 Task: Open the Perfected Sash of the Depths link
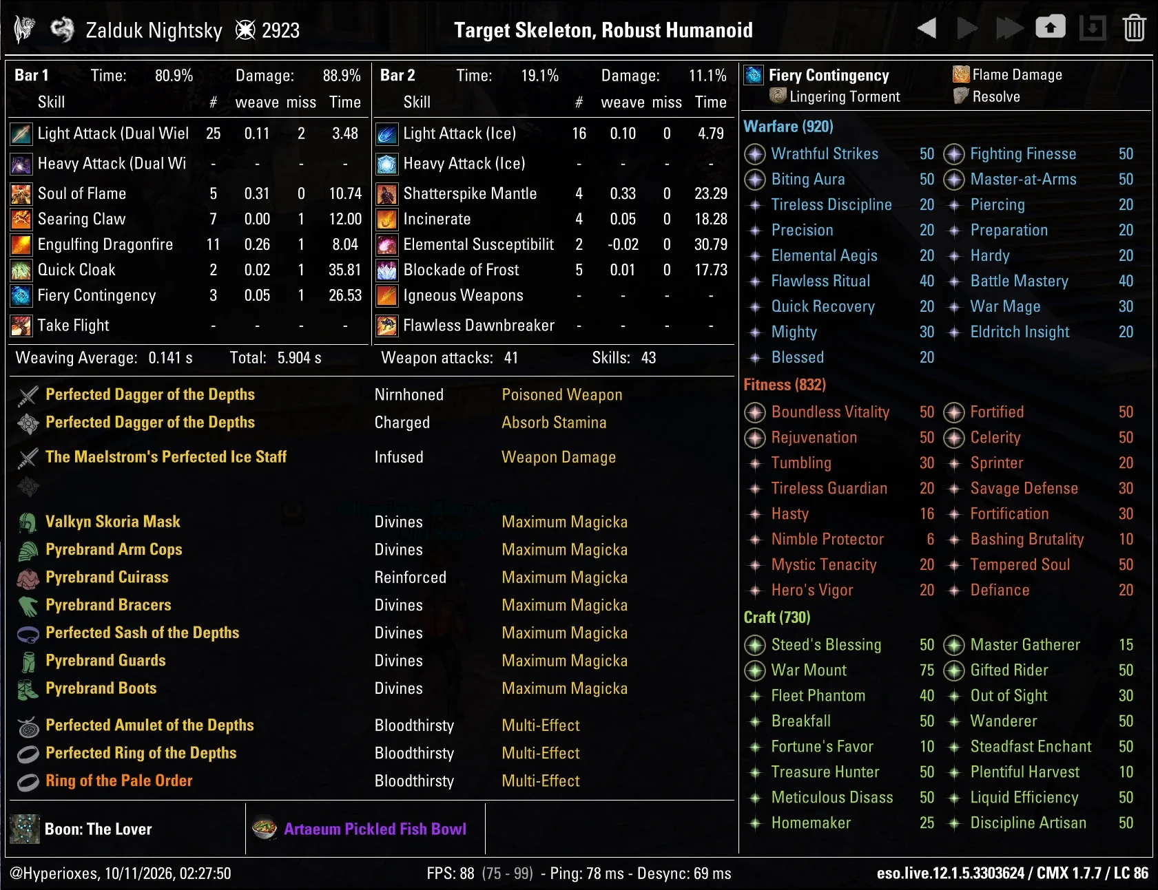(x=143, y=633)
